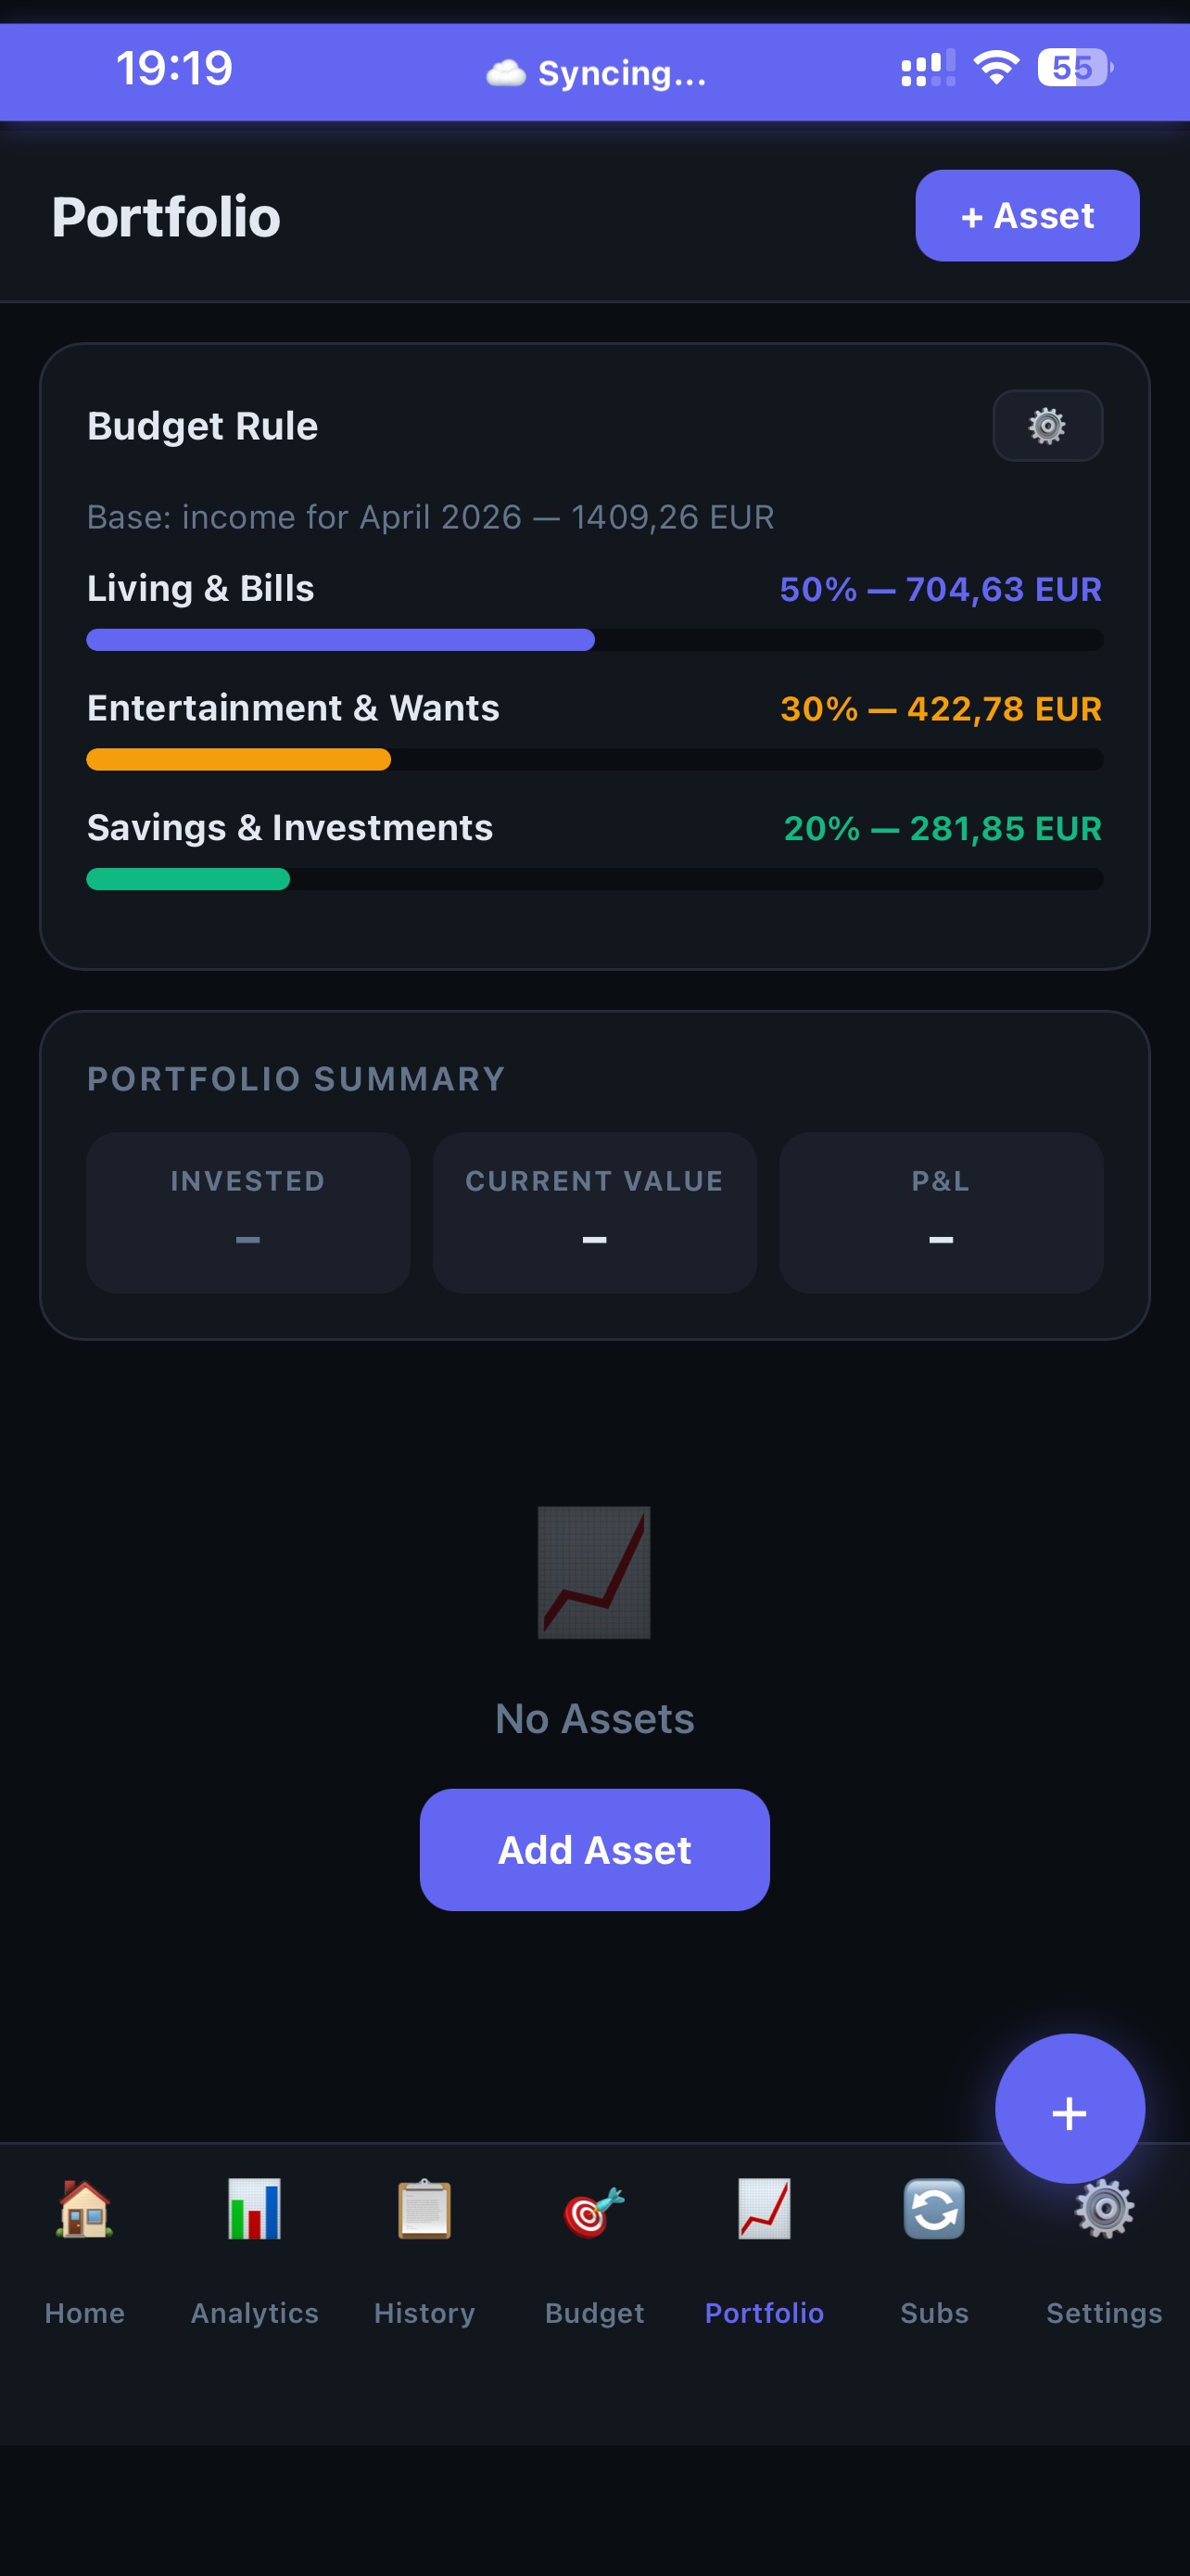Tap the Invested summary card

(x=247, y=1212)
